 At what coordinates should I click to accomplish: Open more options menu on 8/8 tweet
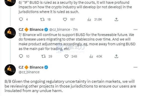135,67
